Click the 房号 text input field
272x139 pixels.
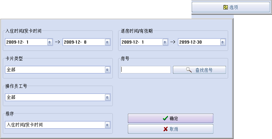(145, 70)
